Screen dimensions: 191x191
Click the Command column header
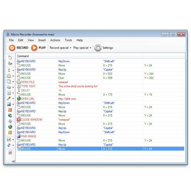click(36, 56)
